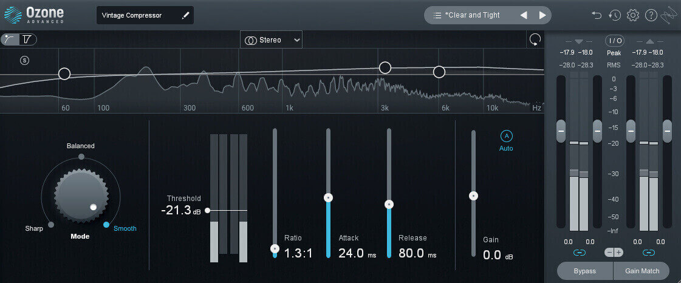Click the output left gain fader handle

[631, 131]
